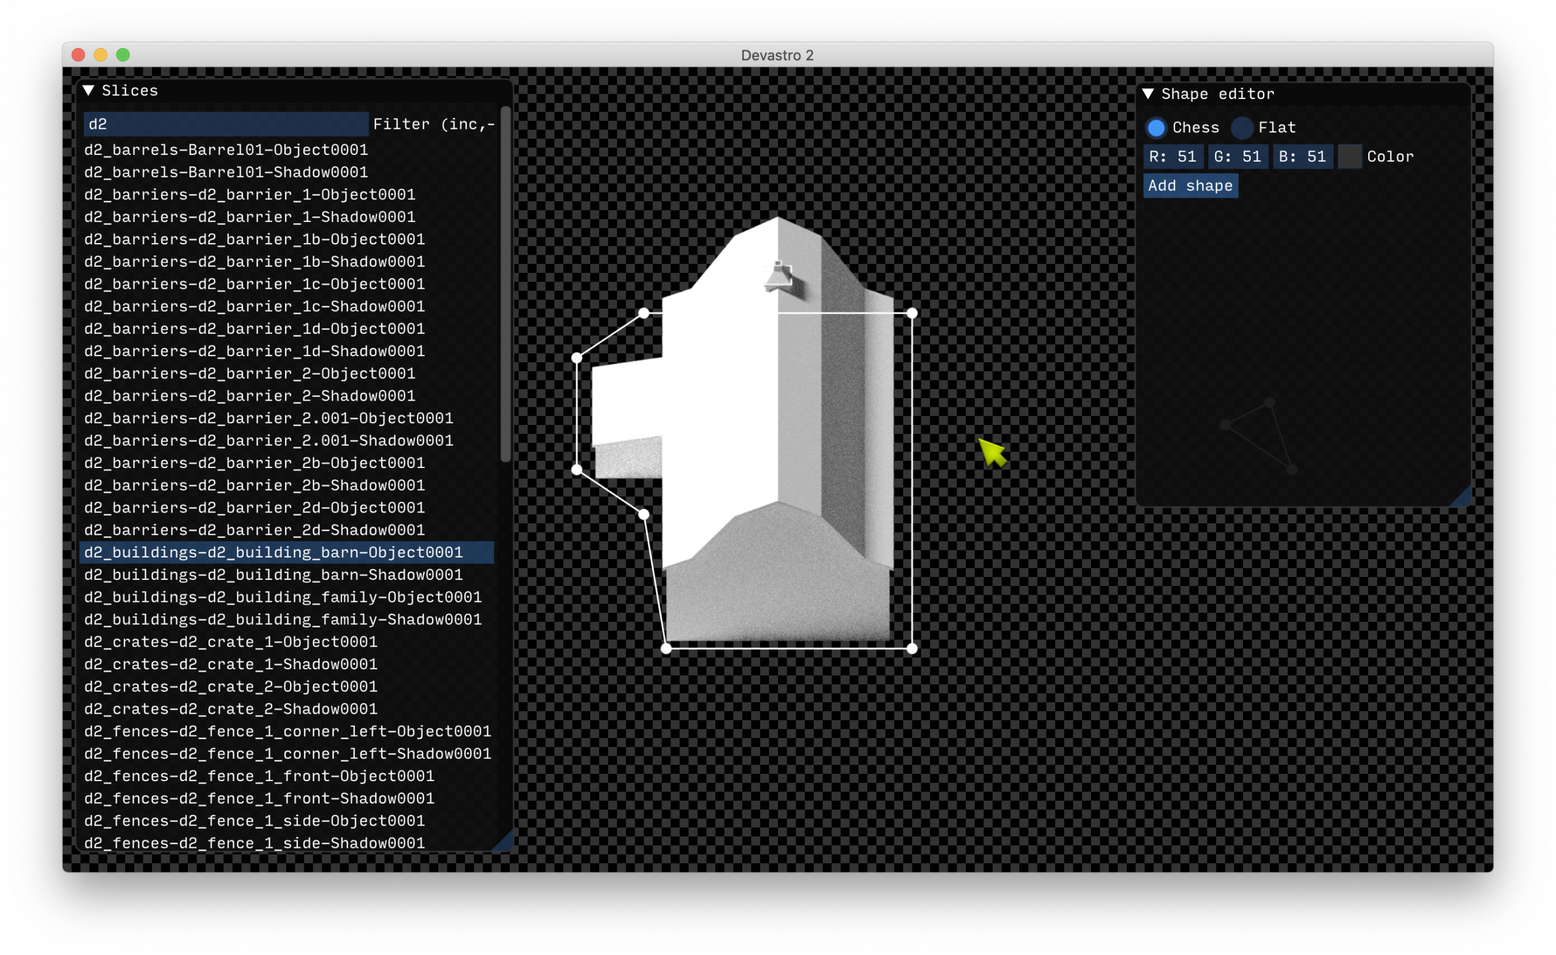
Task: Select d2_barriers-d2_barrier_1-Shadow0001 slice
Action: [x=287, y=216]
